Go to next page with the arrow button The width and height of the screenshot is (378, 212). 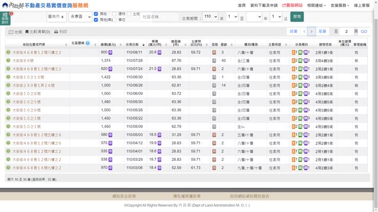(311, 31)
